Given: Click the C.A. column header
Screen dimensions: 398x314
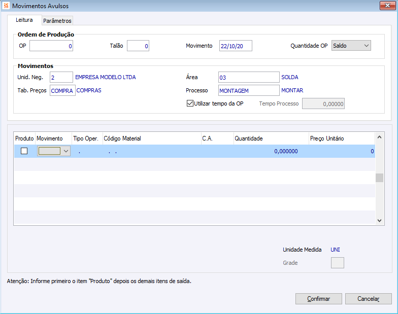Looking at the screenshot, I should (217, 138).
